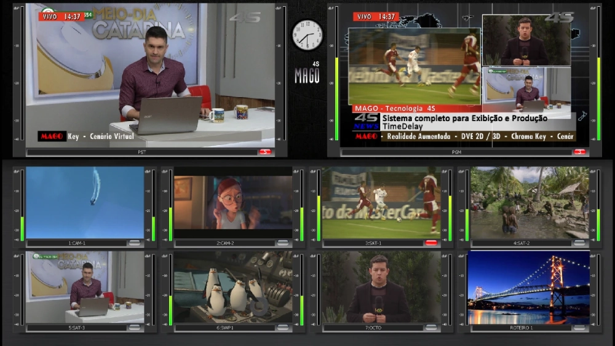Click the MAGO 4S logo under the clock
This screenshot has width=615, height=346.
click(307, 73)
